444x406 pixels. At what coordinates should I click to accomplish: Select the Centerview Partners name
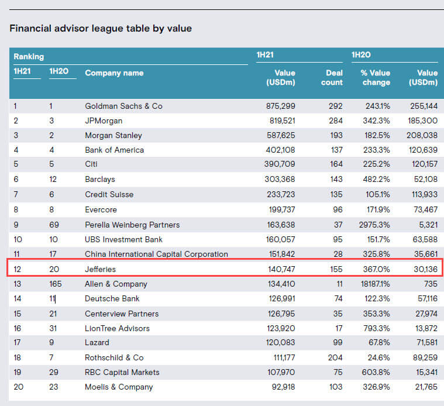122,314
